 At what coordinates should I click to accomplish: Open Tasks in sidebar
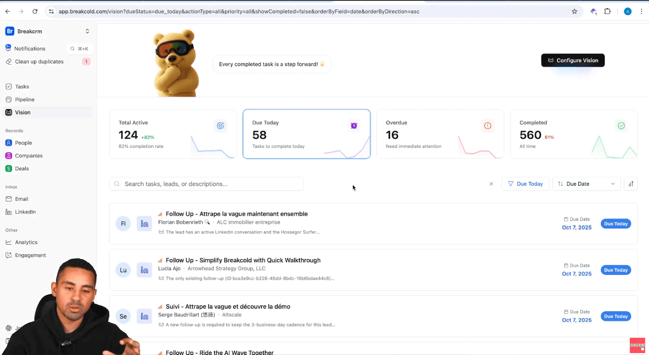point(22,87)
